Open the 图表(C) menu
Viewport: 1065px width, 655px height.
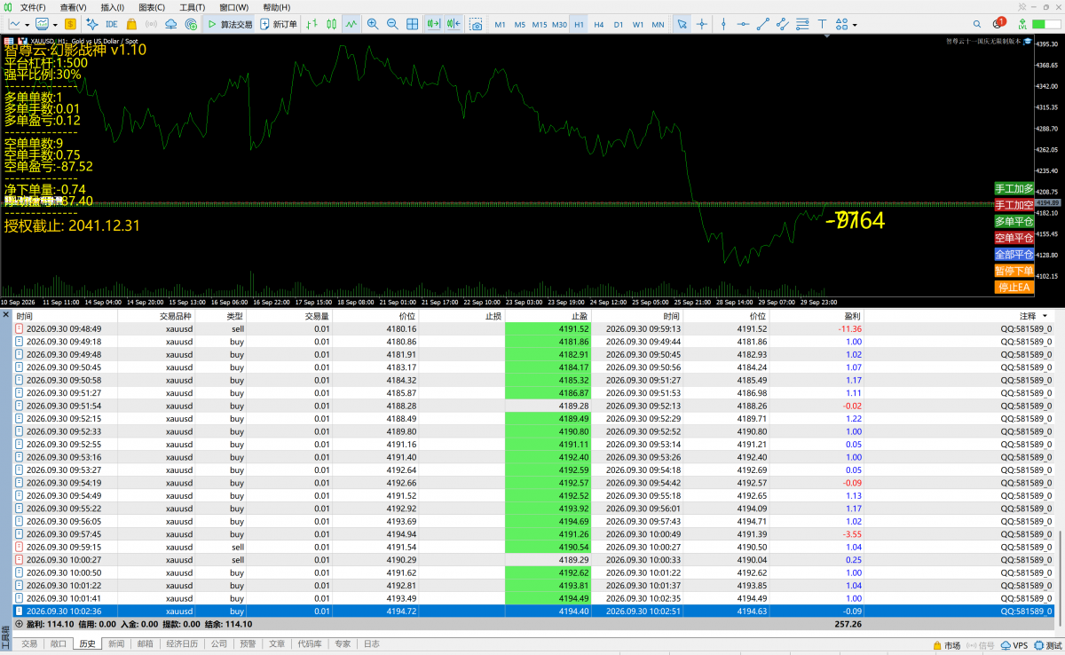coord(153,7)
